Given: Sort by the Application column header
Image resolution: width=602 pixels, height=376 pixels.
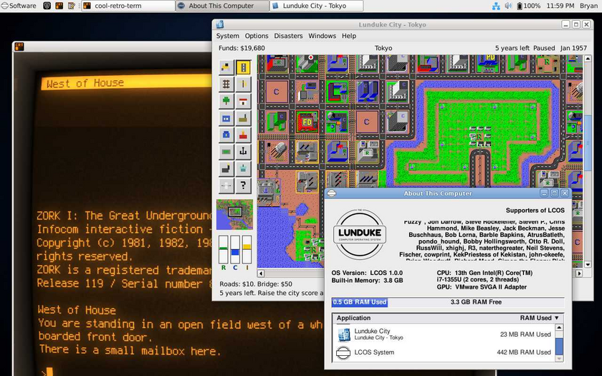Looking at the screenshot, I should pos(353,318).
